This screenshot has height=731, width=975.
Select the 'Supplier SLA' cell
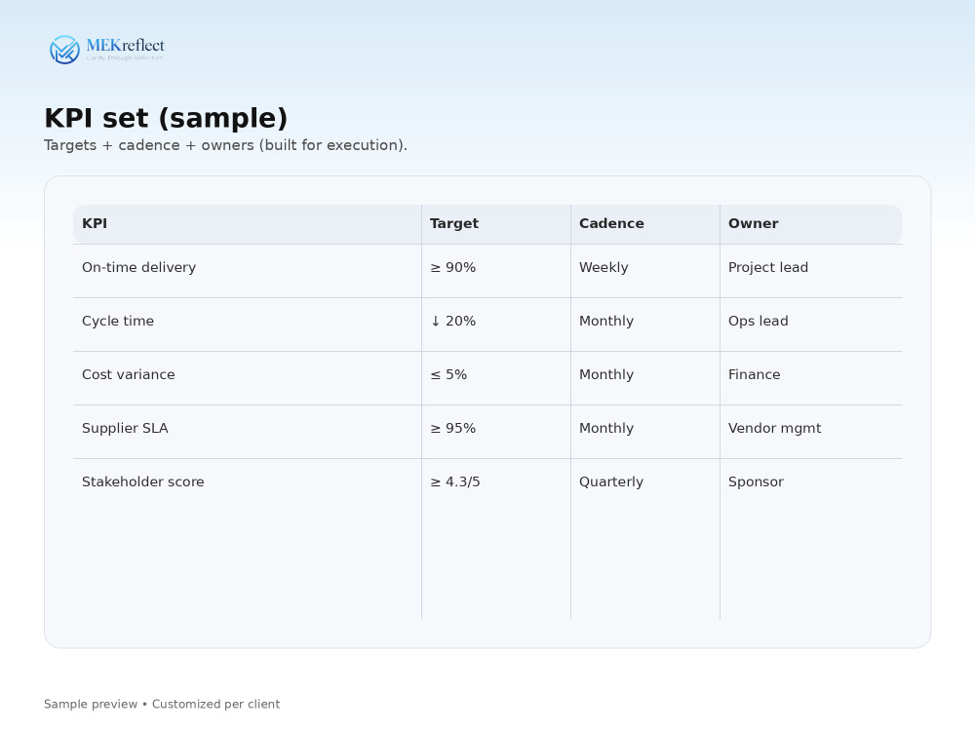tap(248, 432)
